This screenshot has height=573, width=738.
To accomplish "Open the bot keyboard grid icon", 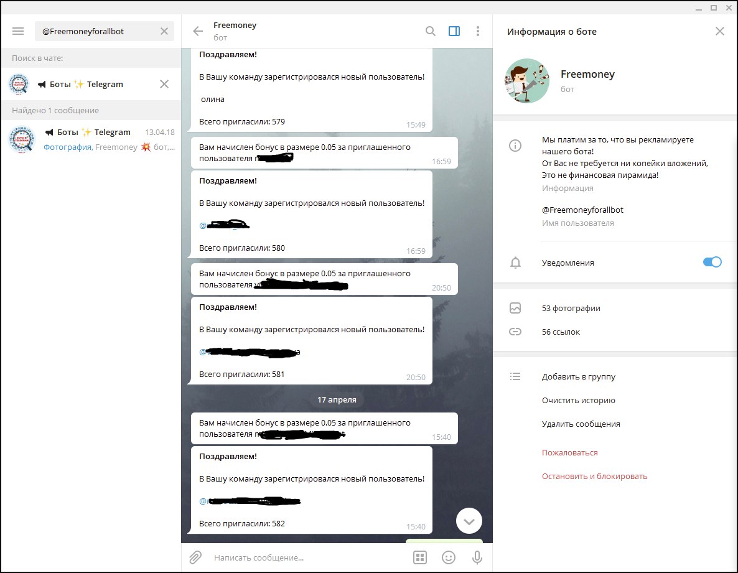I will click(x=420, y=557).
